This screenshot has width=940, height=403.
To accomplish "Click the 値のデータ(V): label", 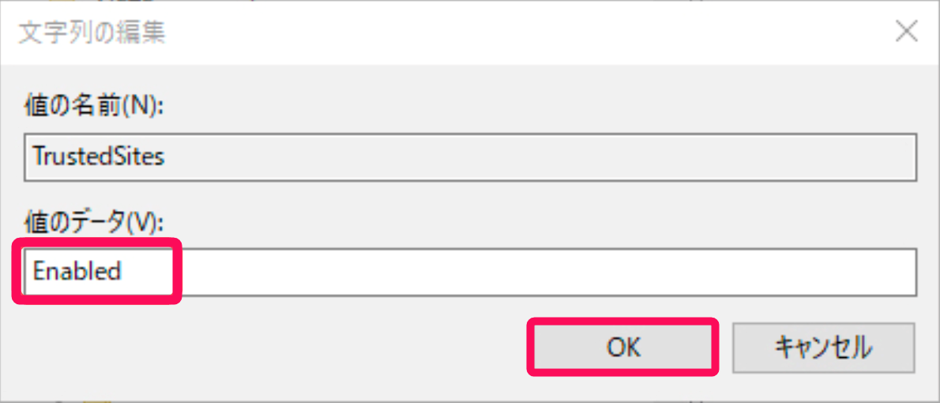I will click(x=93, y=223).
